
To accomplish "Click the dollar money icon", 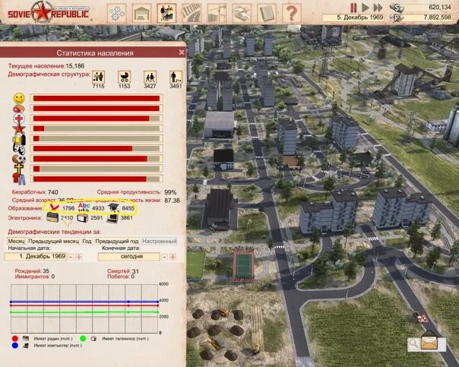I will coord(397,8).
